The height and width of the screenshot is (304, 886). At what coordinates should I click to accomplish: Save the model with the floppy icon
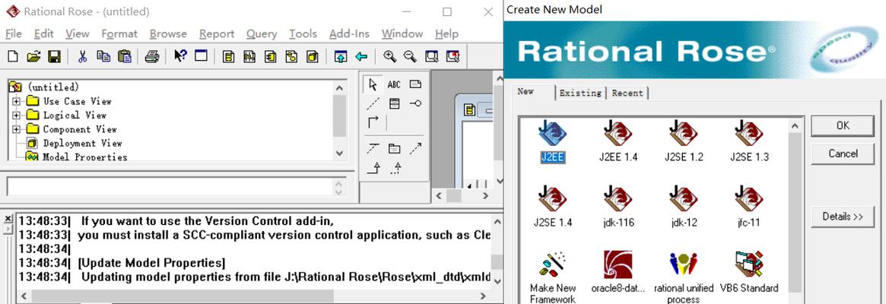click(54, 56)
